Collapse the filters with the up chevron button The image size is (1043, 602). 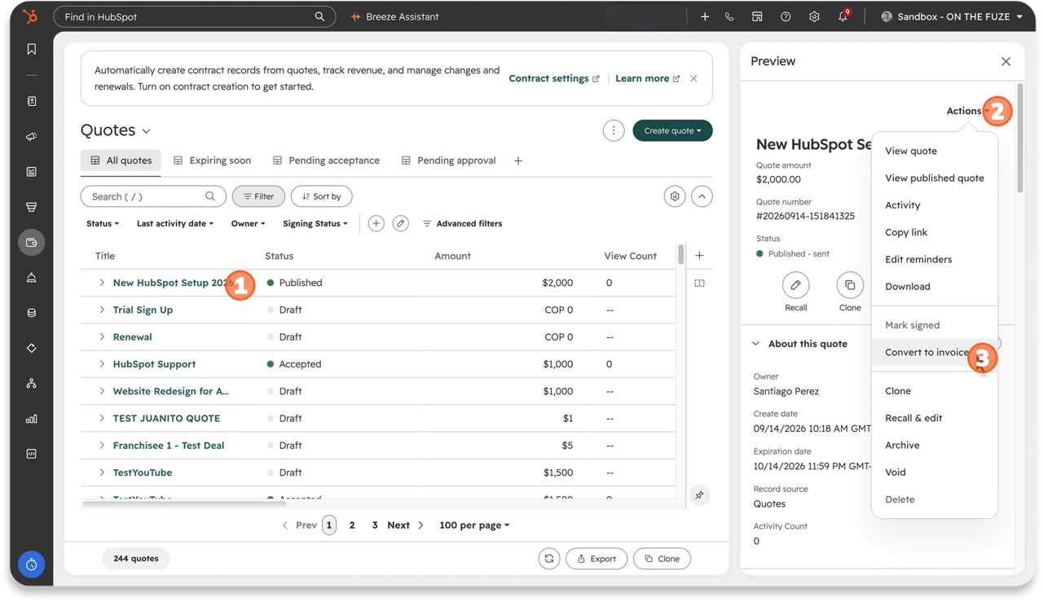pyautogui.click(x=702, y=196)
